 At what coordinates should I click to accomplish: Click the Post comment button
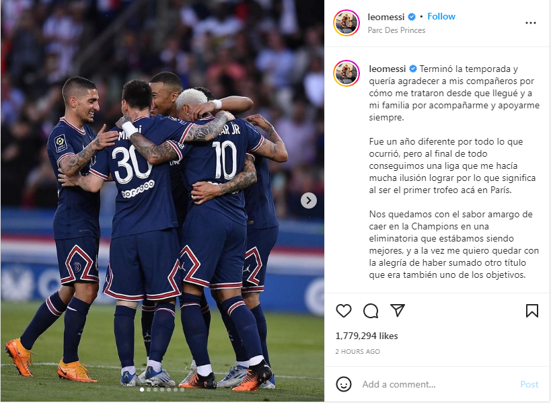pos(529,384)
